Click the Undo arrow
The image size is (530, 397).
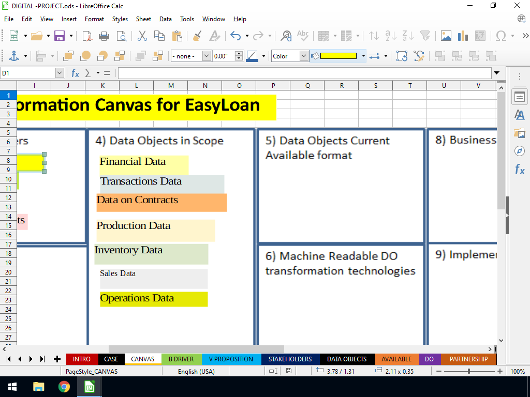click(x=235, y=36)
